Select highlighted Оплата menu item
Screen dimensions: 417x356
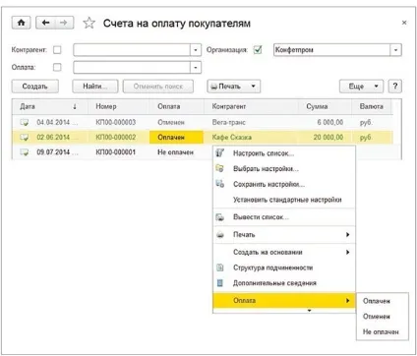(284, 300)
